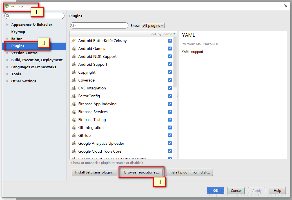This screenshot has height=200, width=292.
Task: Select the Firebase Testing plugin row
Action: 121,120
